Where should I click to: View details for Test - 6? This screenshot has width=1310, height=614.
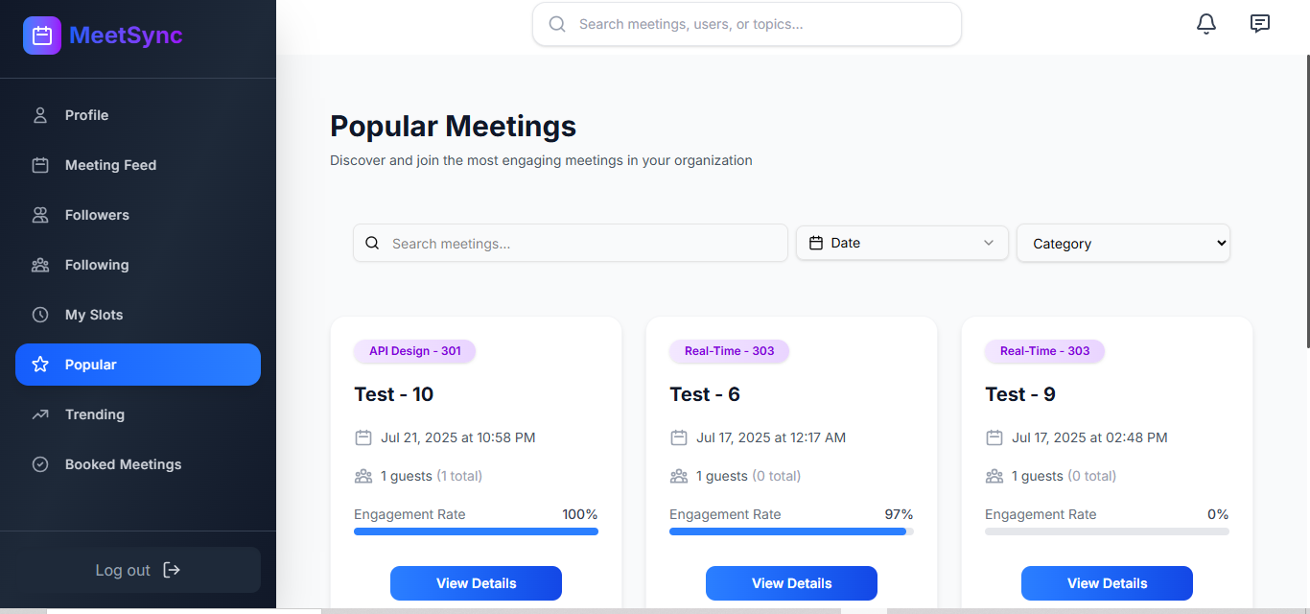point(791,583)
